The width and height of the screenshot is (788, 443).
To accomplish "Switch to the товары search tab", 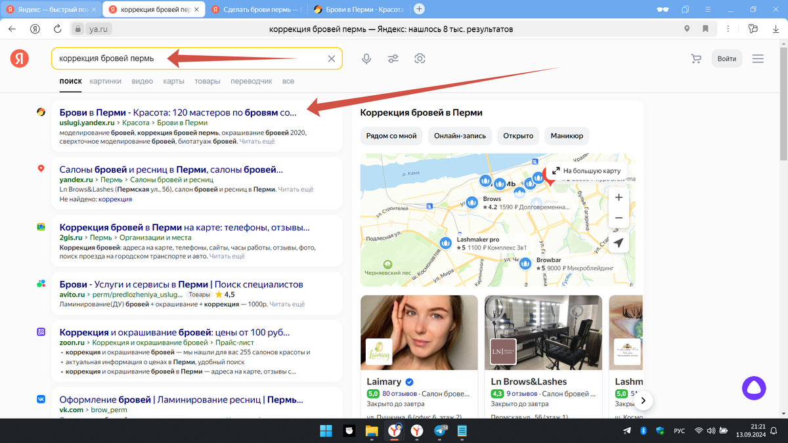I will tap(208, 81).
